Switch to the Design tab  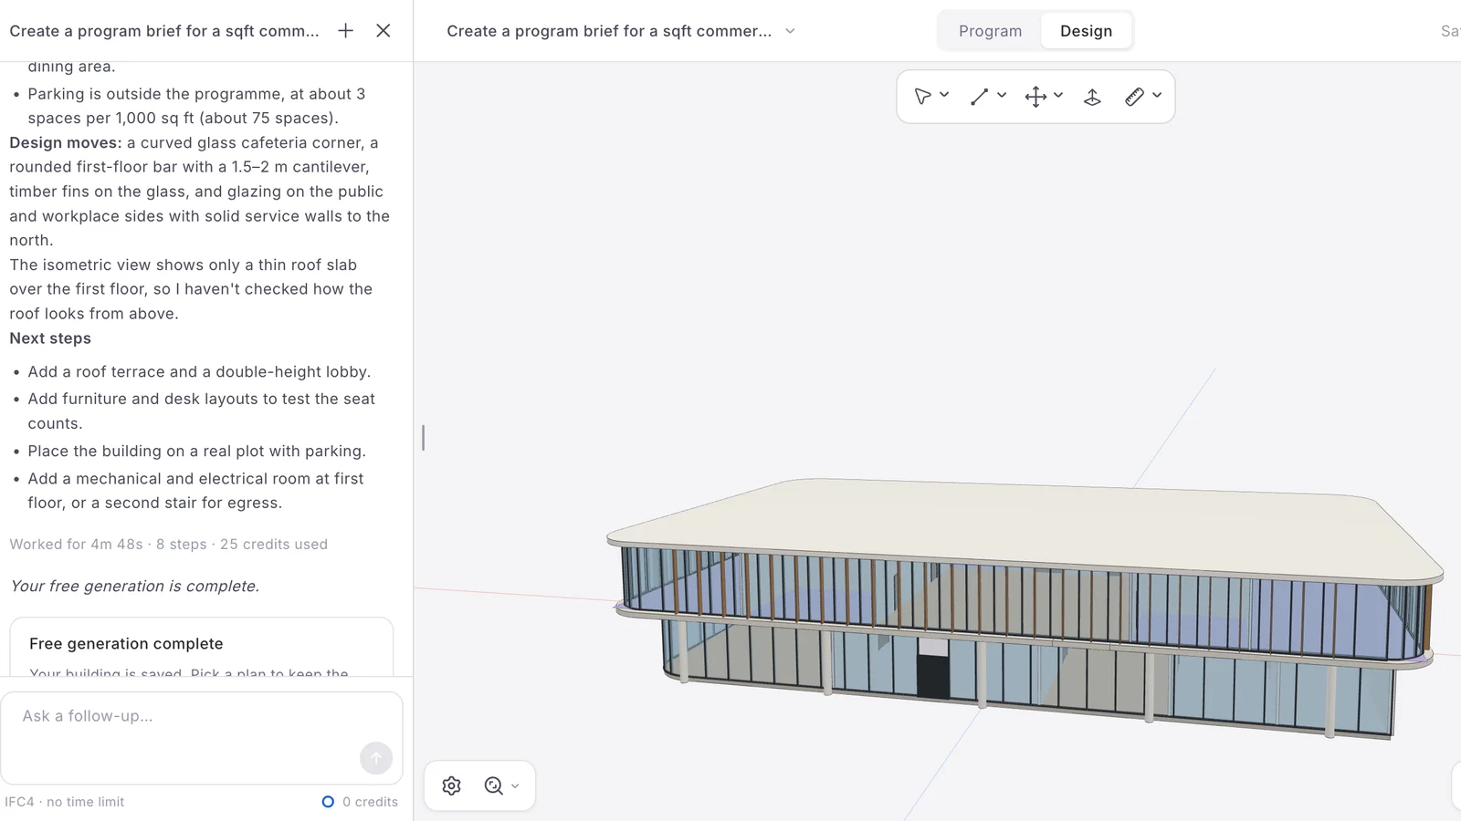tap(1086, 31)
